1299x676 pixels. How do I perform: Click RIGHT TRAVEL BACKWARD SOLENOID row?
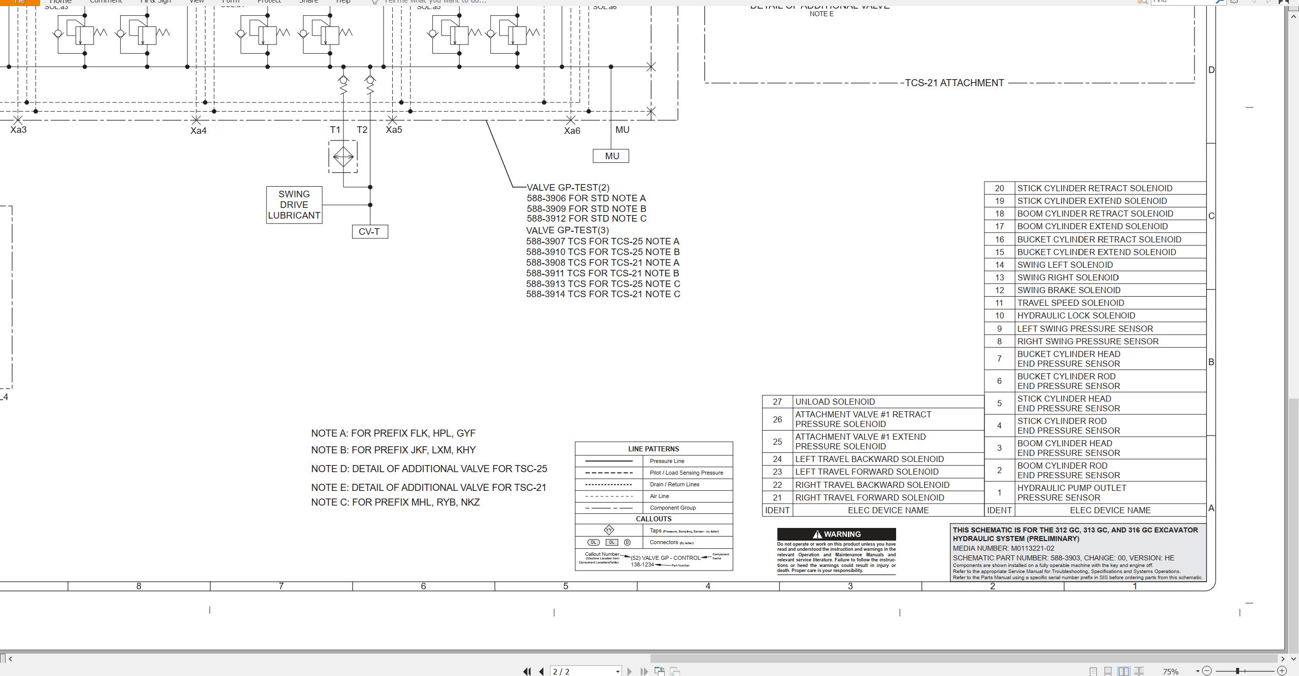click(873, 485)
